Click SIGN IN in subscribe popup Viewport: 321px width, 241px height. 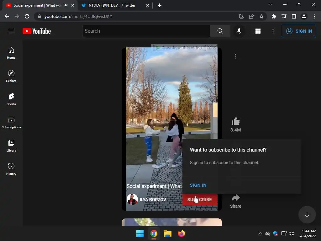pos(198,185)
